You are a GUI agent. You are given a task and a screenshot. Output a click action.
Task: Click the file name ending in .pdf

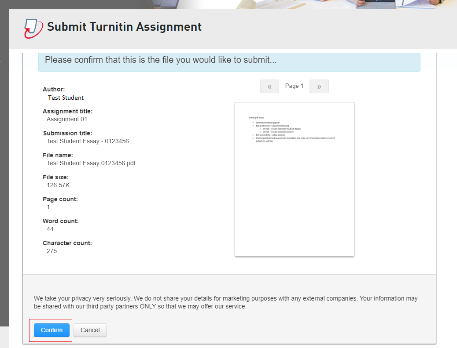tap(91, 163)
